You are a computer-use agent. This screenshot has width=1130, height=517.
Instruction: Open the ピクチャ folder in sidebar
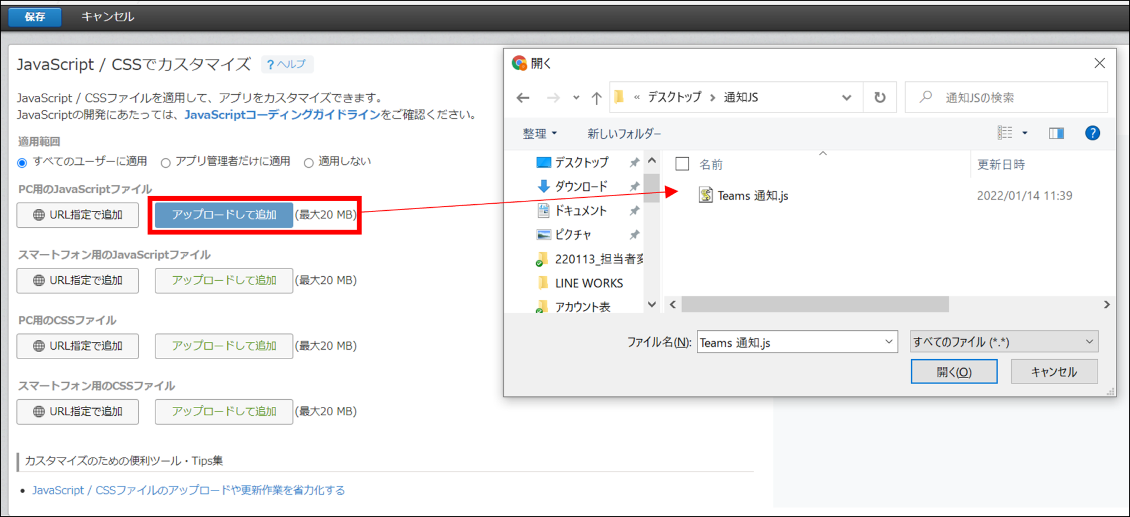573,235
